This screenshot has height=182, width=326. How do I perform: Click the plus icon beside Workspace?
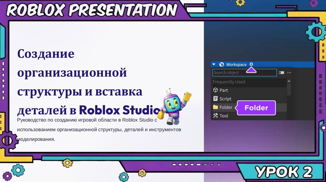[251, 64]
